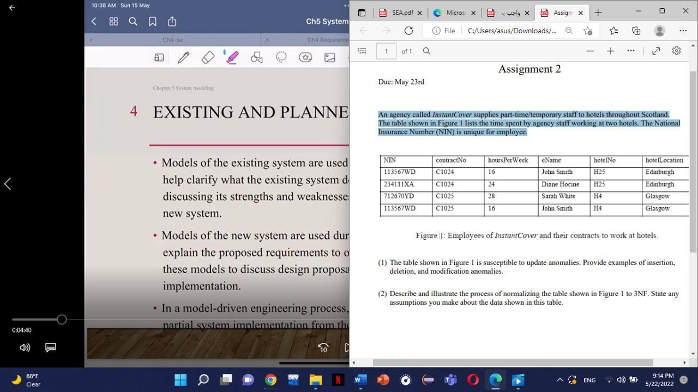Open a new browser tab

point(598,12)
